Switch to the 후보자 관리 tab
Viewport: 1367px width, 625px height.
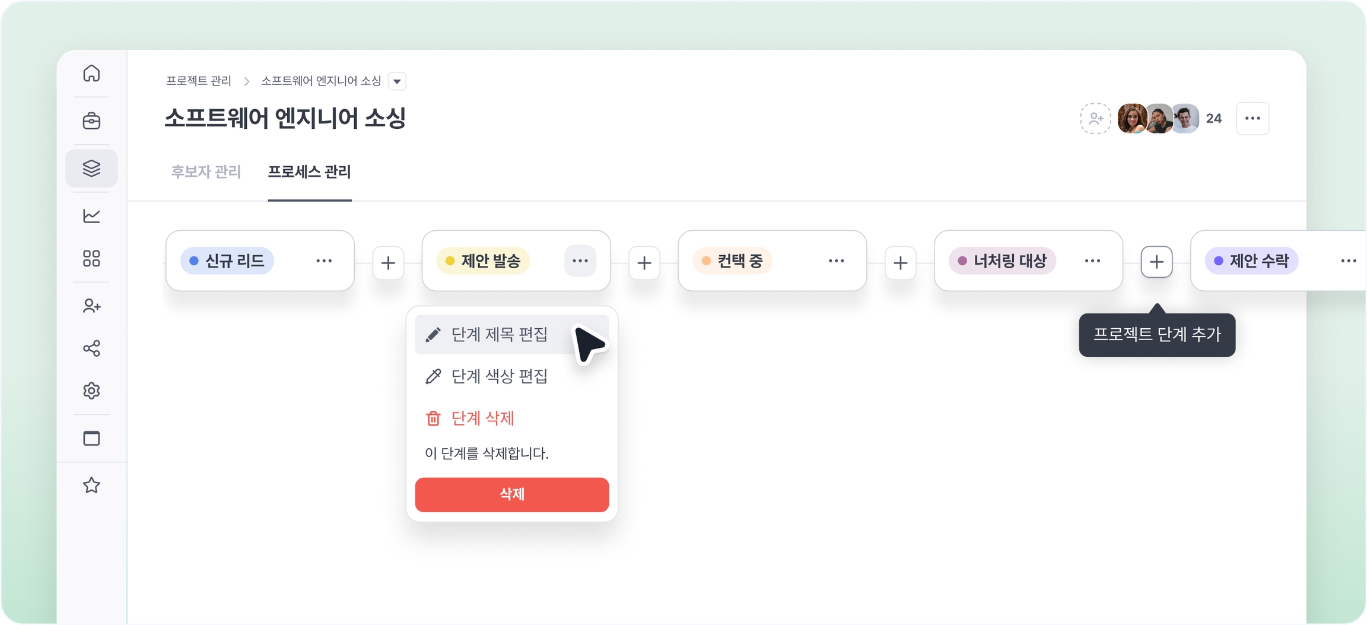pyautogui.click(x=206, y=172)
